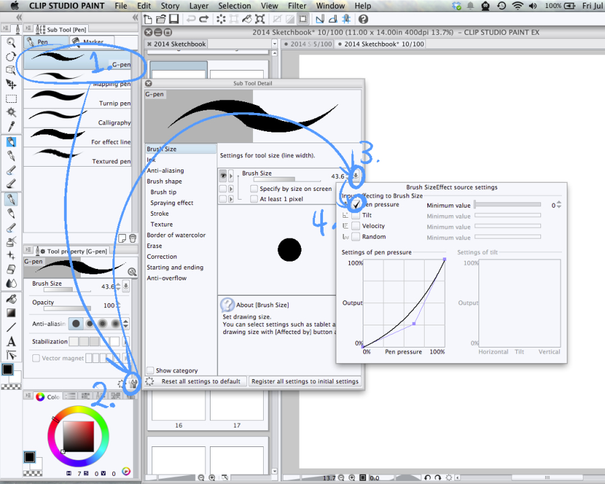The height and width of the screenshot is (484, 605).
Task: Open the Story menu
Action: coord(170,6)
